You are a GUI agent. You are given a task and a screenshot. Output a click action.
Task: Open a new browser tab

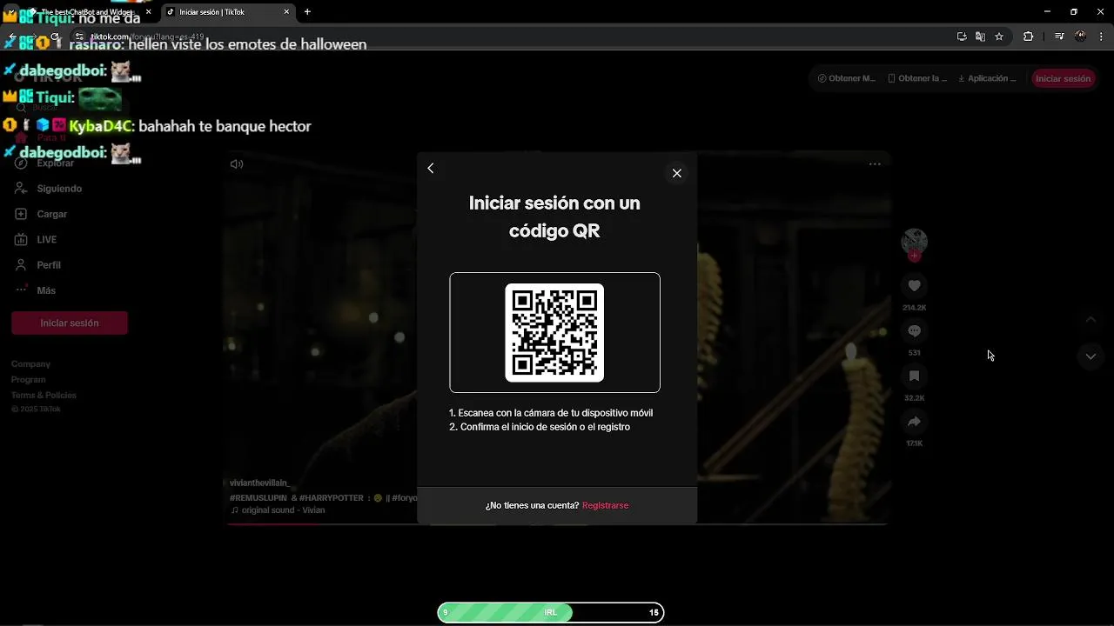pyautogui.click(x=307, y=12)
